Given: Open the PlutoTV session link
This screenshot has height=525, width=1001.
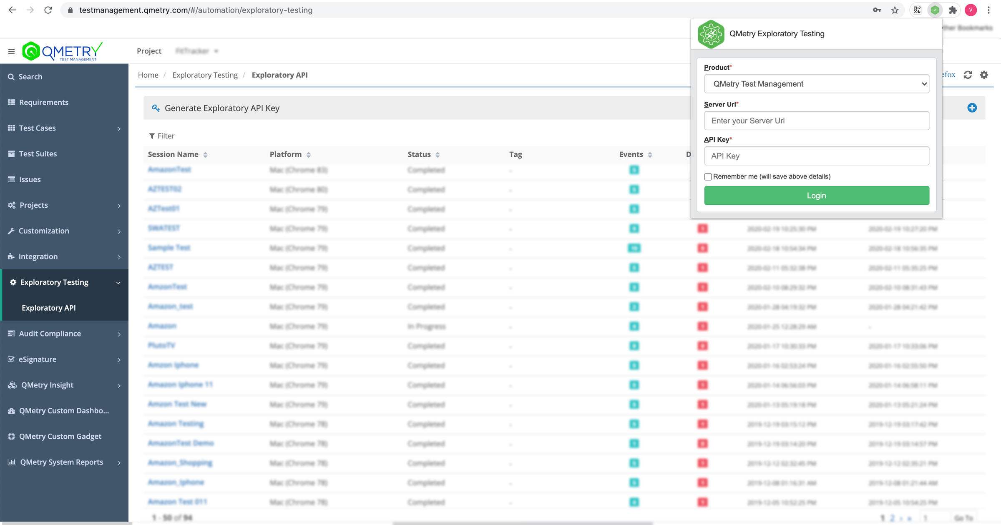Looking at the screenshot, I should tap(161, 345).
